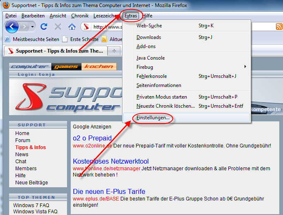Click the Supportnet site icon in address bar
This screenshot has height=215, width=283.
point(86,27)
